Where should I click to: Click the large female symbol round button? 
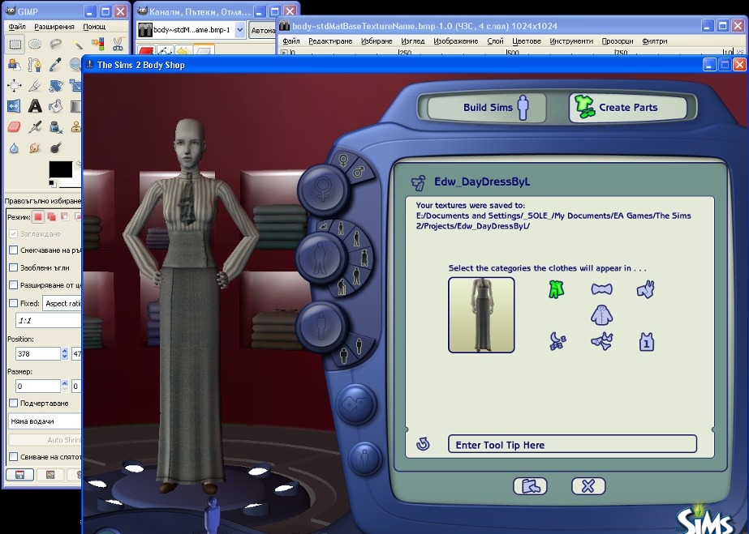[x=322, y=190]
